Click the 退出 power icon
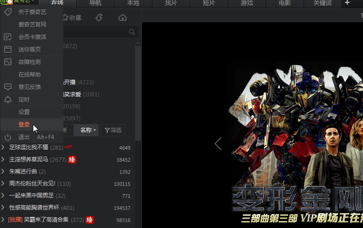 click(8, 137)
